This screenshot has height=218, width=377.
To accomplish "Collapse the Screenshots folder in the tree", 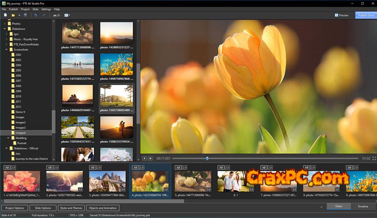I will (x=6, y=49).
